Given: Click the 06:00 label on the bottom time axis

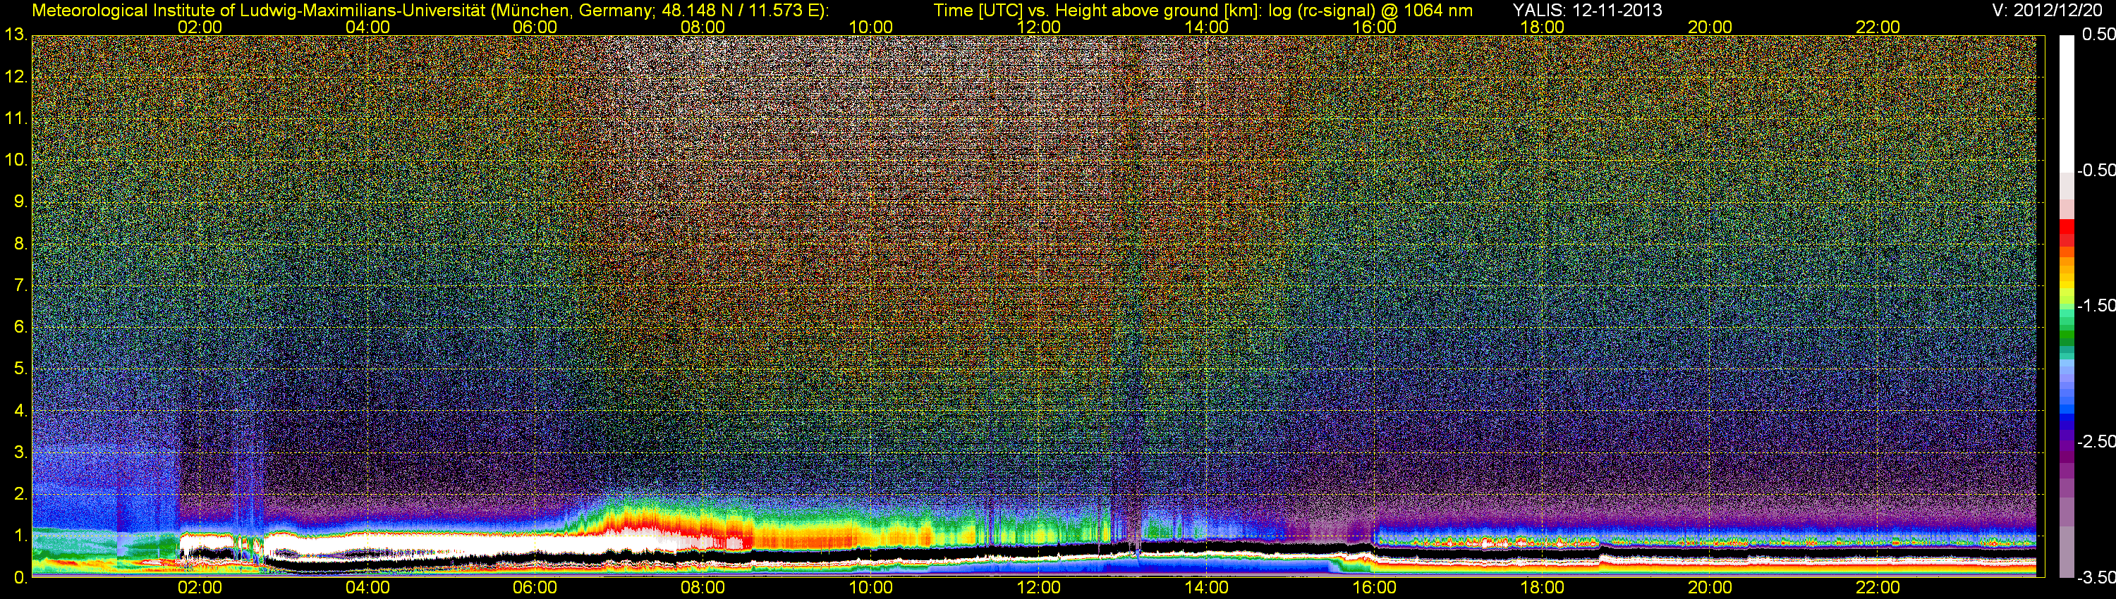Looking at the screenshot, I should 535,588.
